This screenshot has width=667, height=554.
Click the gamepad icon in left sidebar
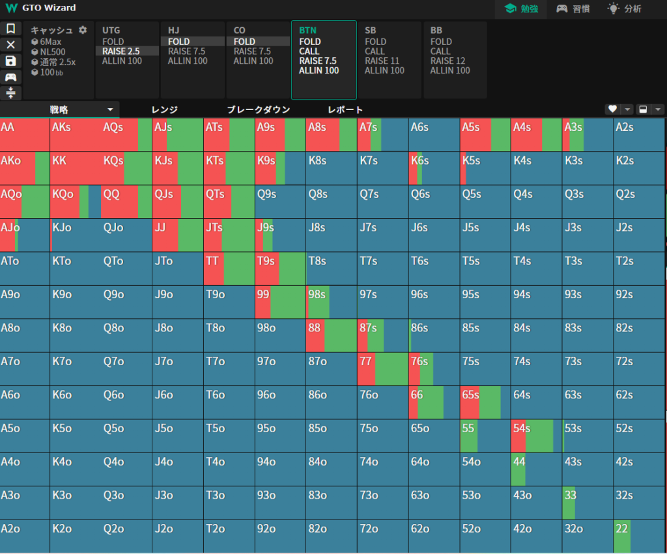[10, 77]
